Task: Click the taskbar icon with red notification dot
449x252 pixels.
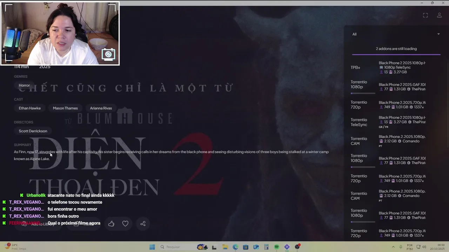Action: coord(297,247)
